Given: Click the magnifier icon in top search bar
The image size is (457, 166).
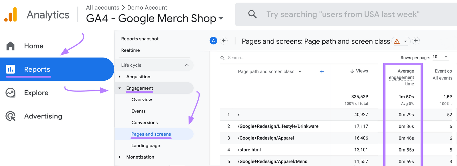Looking at the screenshot, I should click(252, 14).
